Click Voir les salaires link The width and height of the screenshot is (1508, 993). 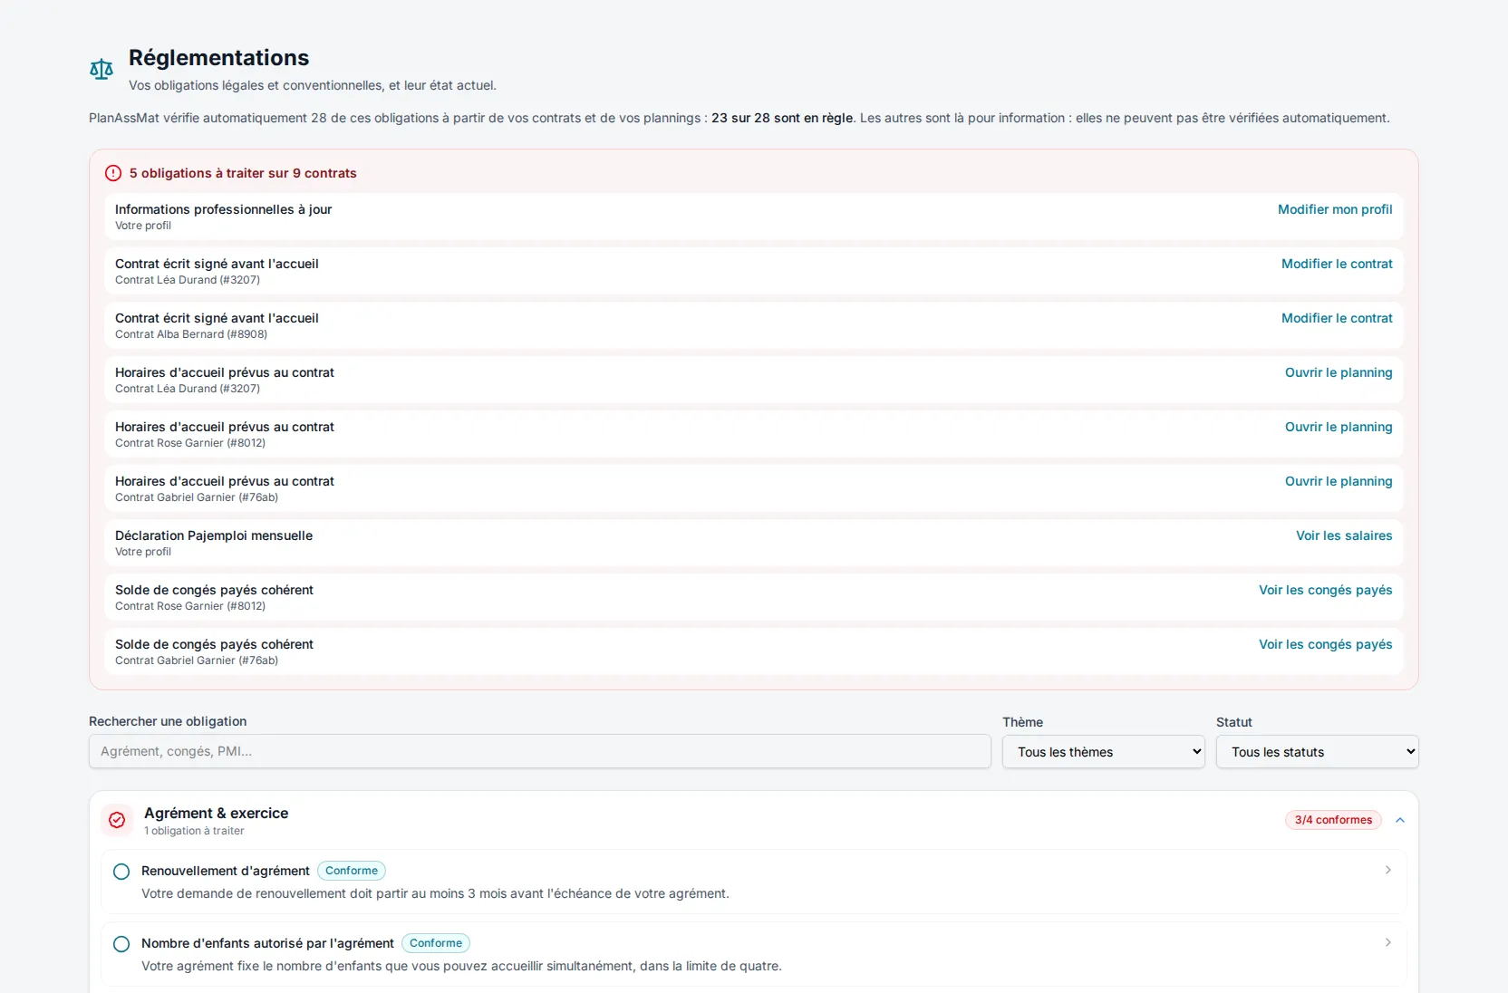coord(1344,535)
